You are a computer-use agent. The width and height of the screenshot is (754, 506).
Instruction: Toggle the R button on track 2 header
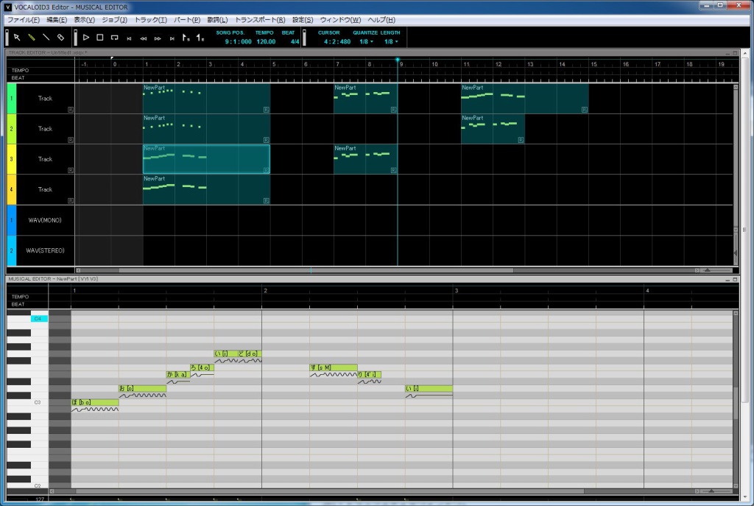click(x=70, y=140)
